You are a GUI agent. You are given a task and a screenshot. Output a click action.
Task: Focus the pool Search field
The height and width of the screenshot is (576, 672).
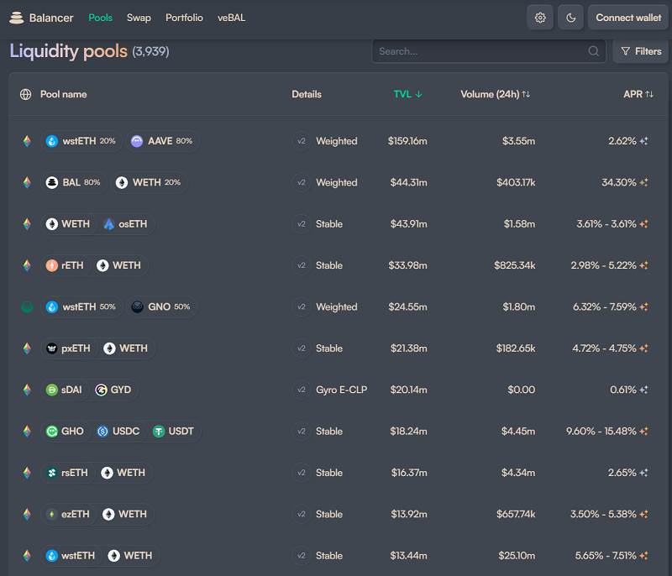pos(489,51)
